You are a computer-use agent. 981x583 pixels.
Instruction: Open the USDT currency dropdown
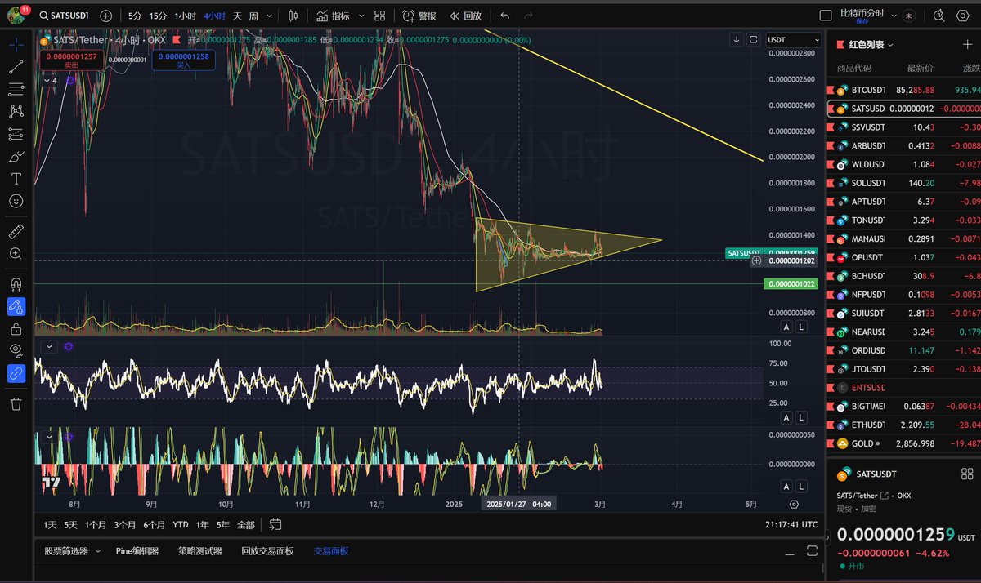793,39
